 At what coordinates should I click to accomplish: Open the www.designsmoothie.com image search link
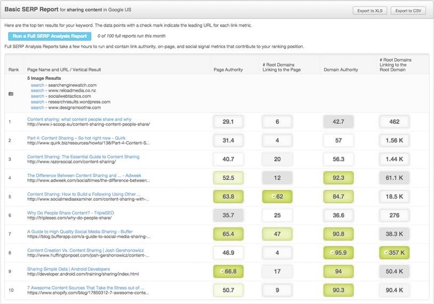pyautogui.click(x=37, y=108)
